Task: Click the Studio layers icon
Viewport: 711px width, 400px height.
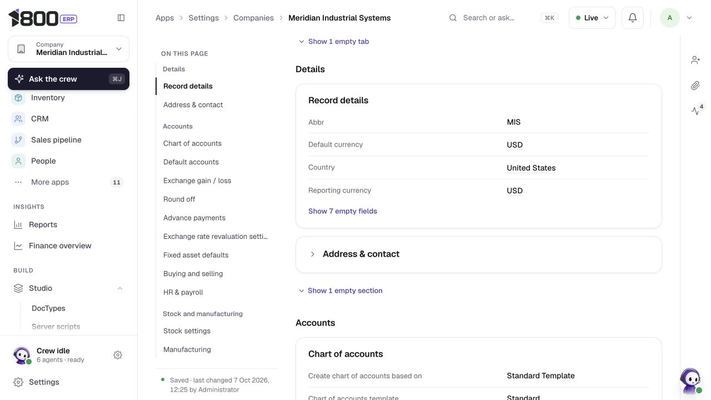Action: 18,288
